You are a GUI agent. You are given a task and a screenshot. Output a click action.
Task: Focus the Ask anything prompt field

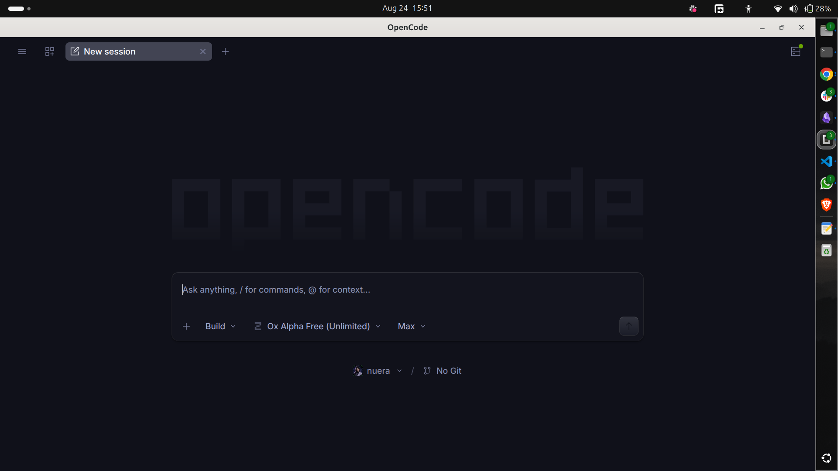tap(407, 290)
